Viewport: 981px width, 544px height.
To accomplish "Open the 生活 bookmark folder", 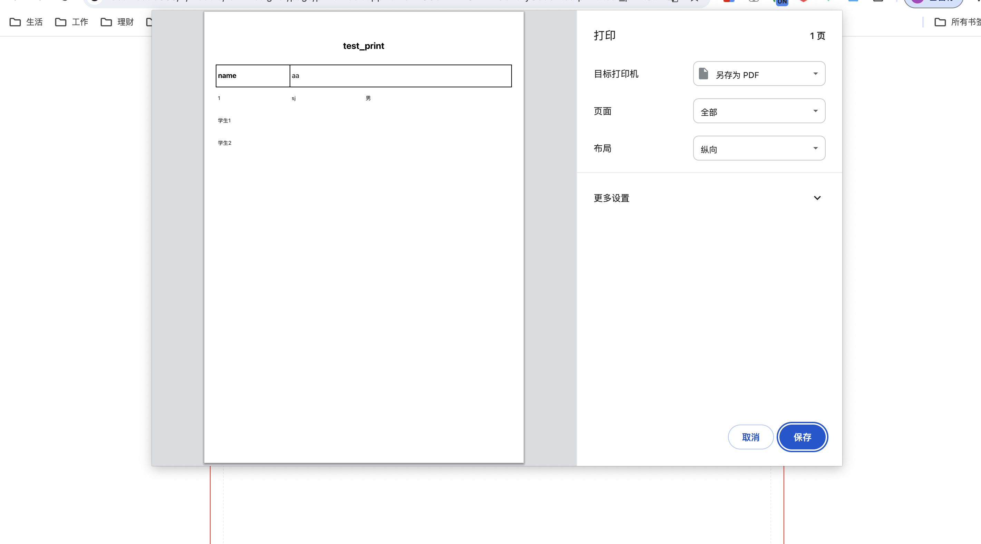I will [x=26, y=22].
